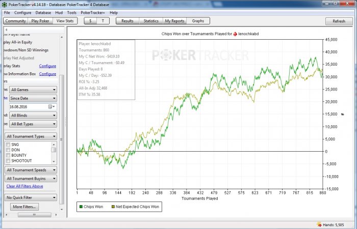Click the filter panel scroll-down arrow
Viewport: 357px width, 229px height.
click(x=62, y=209)
